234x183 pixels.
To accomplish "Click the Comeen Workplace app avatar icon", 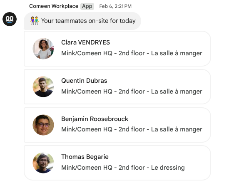I will click(x=10, y=19).
